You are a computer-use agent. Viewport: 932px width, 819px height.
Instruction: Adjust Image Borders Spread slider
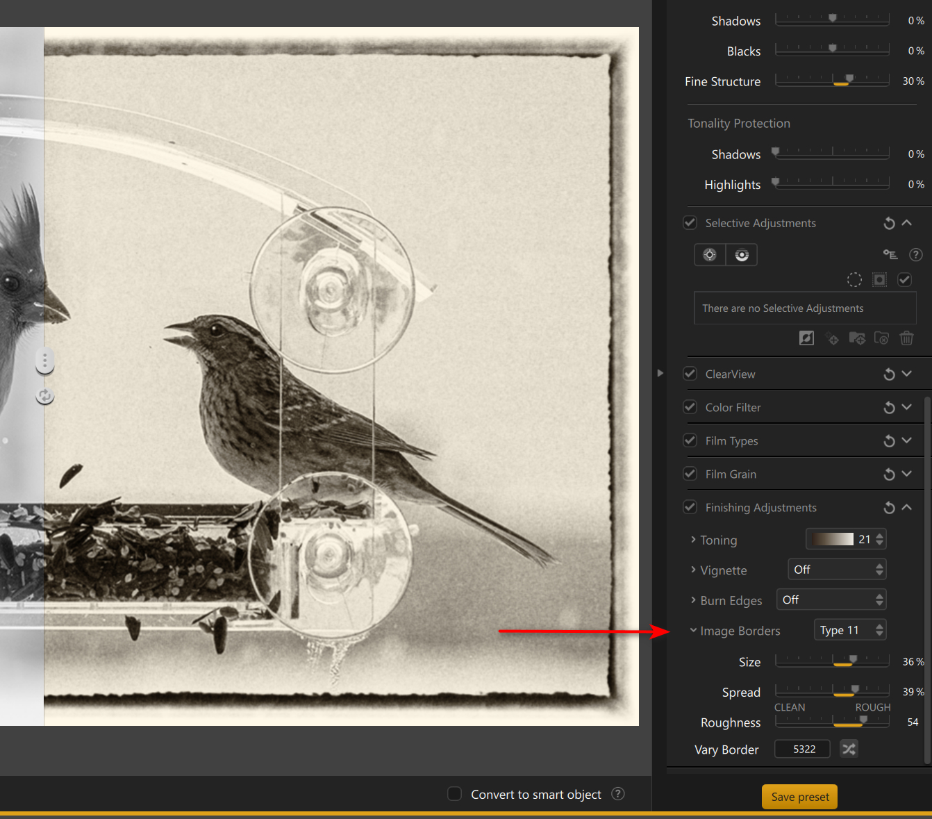coord(832,692)
